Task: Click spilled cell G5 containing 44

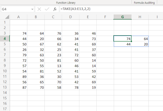Action: tap(123, 44)
